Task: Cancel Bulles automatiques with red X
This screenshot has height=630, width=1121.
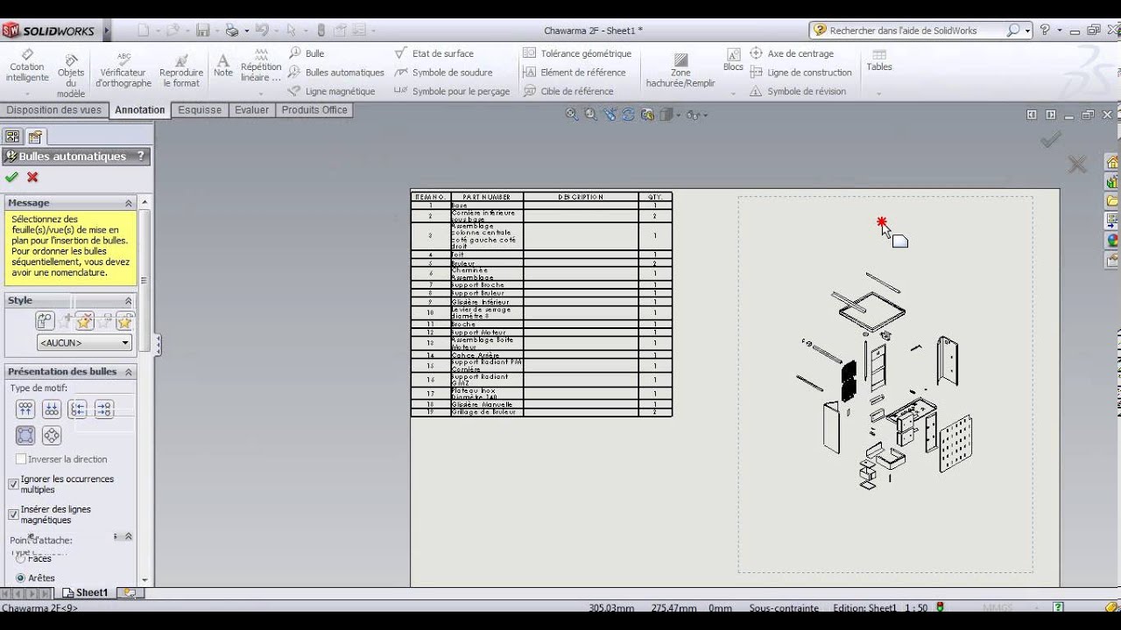Action: pyautogui.click(x=32, y=177)
